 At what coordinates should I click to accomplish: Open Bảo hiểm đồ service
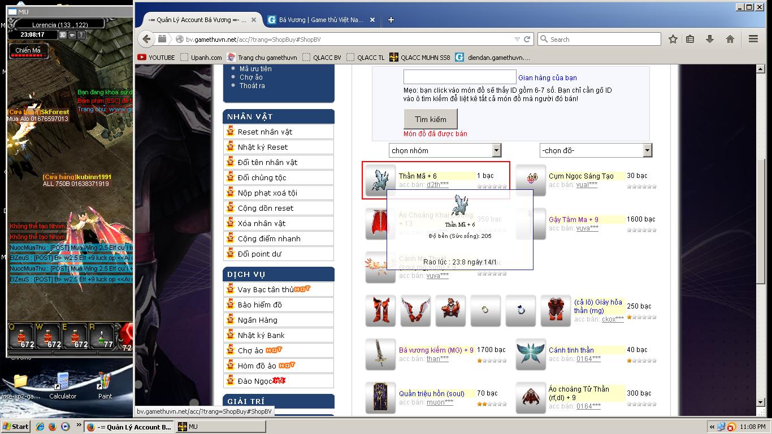[279, 305]
